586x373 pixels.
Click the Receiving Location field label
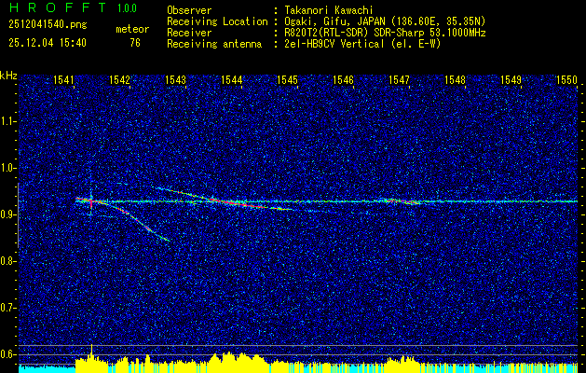pyautogui.click(x=217, y=21)
